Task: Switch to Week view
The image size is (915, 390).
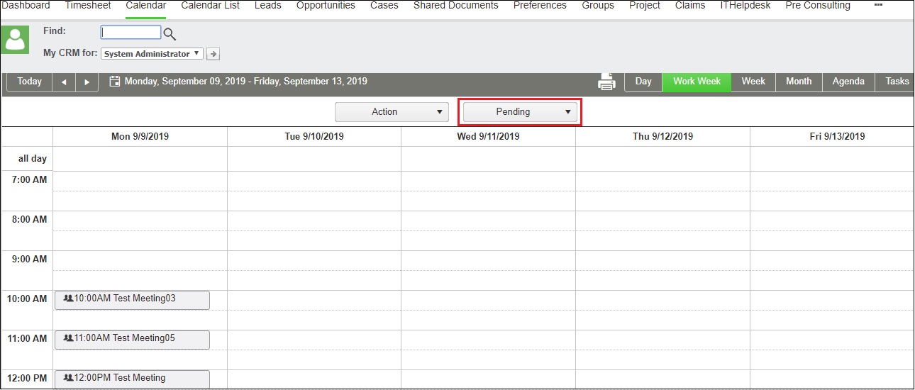Action: pos(753,82)
